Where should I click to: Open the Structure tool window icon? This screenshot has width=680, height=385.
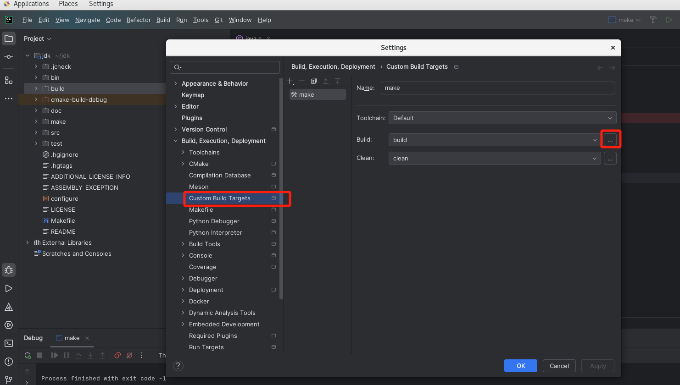pyautogui.click(x=9, y=80)
